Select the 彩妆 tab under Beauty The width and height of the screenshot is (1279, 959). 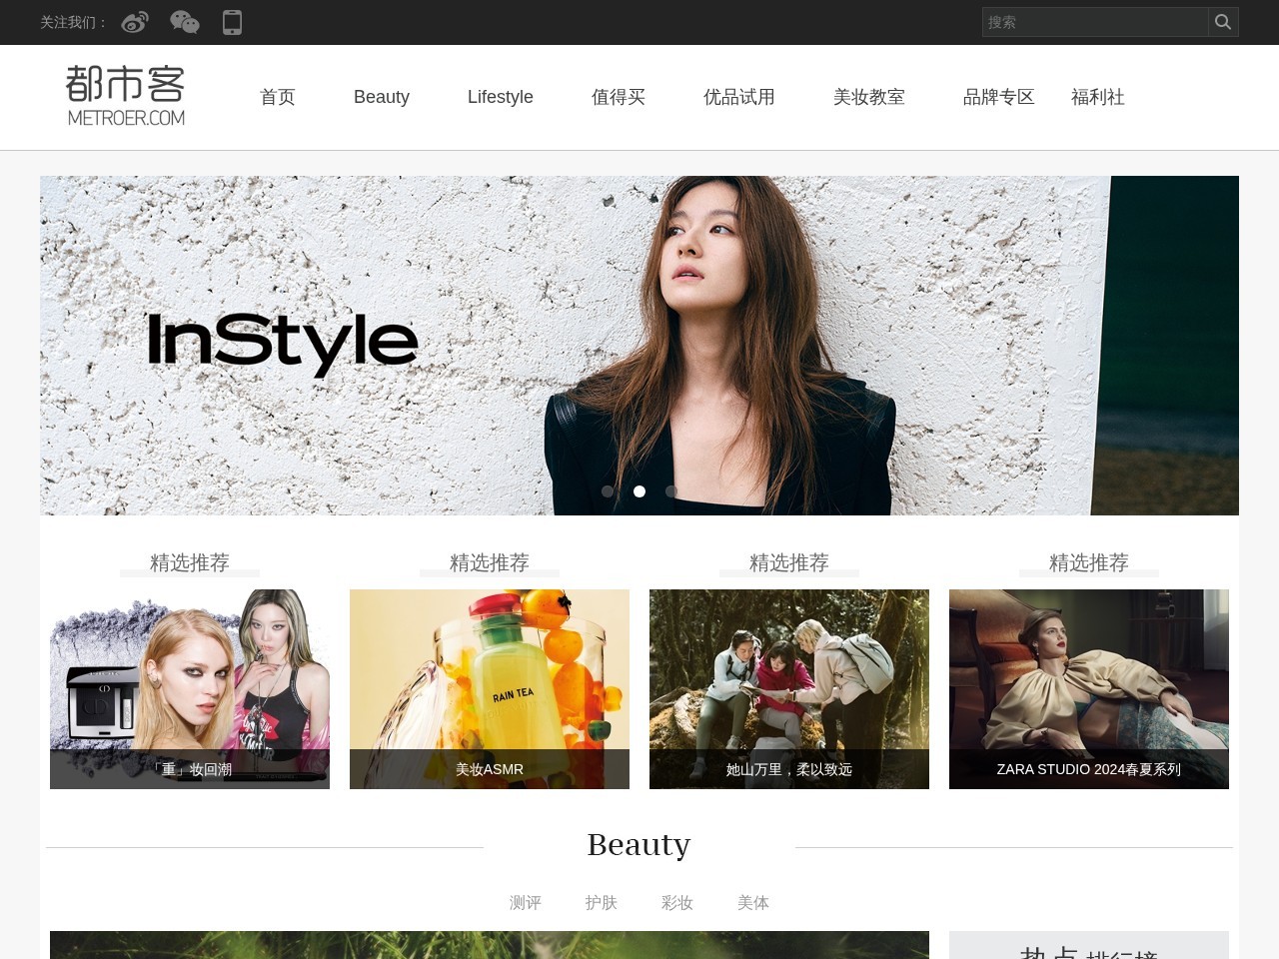pos(677,902)
